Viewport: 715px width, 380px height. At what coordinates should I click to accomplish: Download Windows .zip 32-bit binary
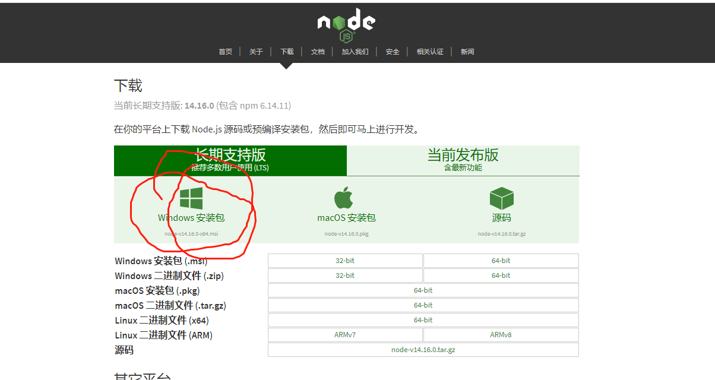coord(345,275)
